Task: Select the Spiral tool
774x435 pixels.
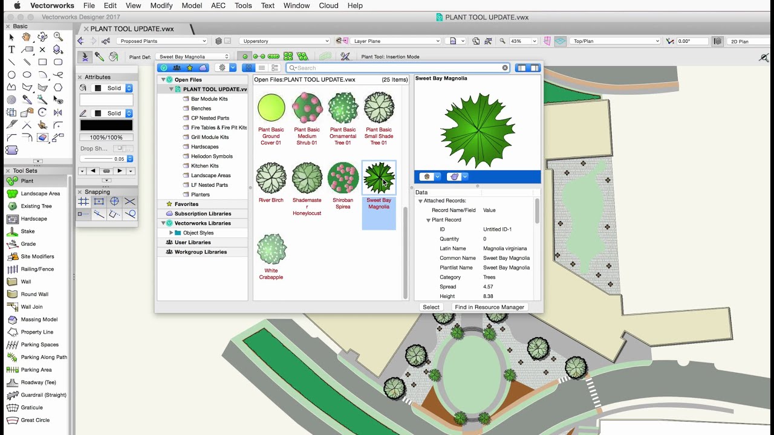Action: click(11, 100)
